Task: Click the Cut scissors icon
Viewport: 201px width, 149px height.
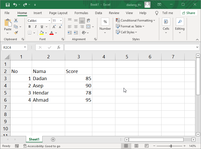Action: click(16, 20)
